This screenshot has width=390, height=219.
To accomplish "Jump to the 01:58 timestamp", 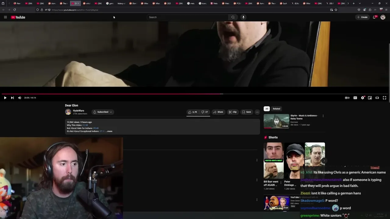I will [x=85, y=125].
